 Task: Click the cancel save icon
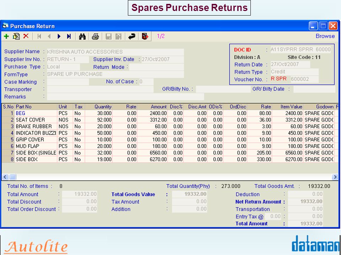coord(119,36)
